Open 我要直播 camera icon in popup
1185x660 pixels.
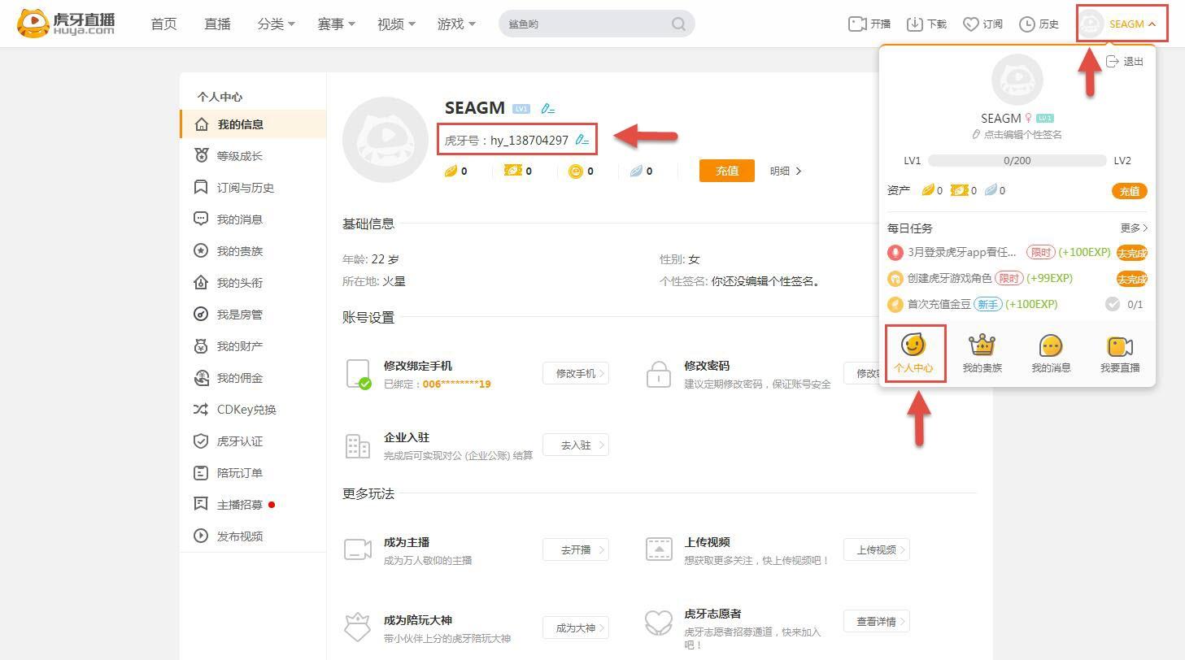1119,353
